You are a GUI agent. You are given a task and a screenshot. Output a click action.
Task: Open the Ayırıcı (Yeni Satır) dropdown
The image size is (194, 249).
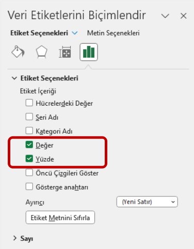click(147, 202)
